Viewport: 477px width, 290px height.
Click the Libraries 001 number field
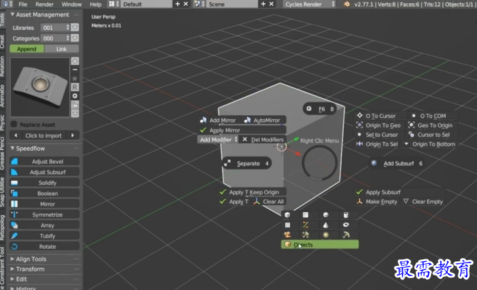point(55,27)
